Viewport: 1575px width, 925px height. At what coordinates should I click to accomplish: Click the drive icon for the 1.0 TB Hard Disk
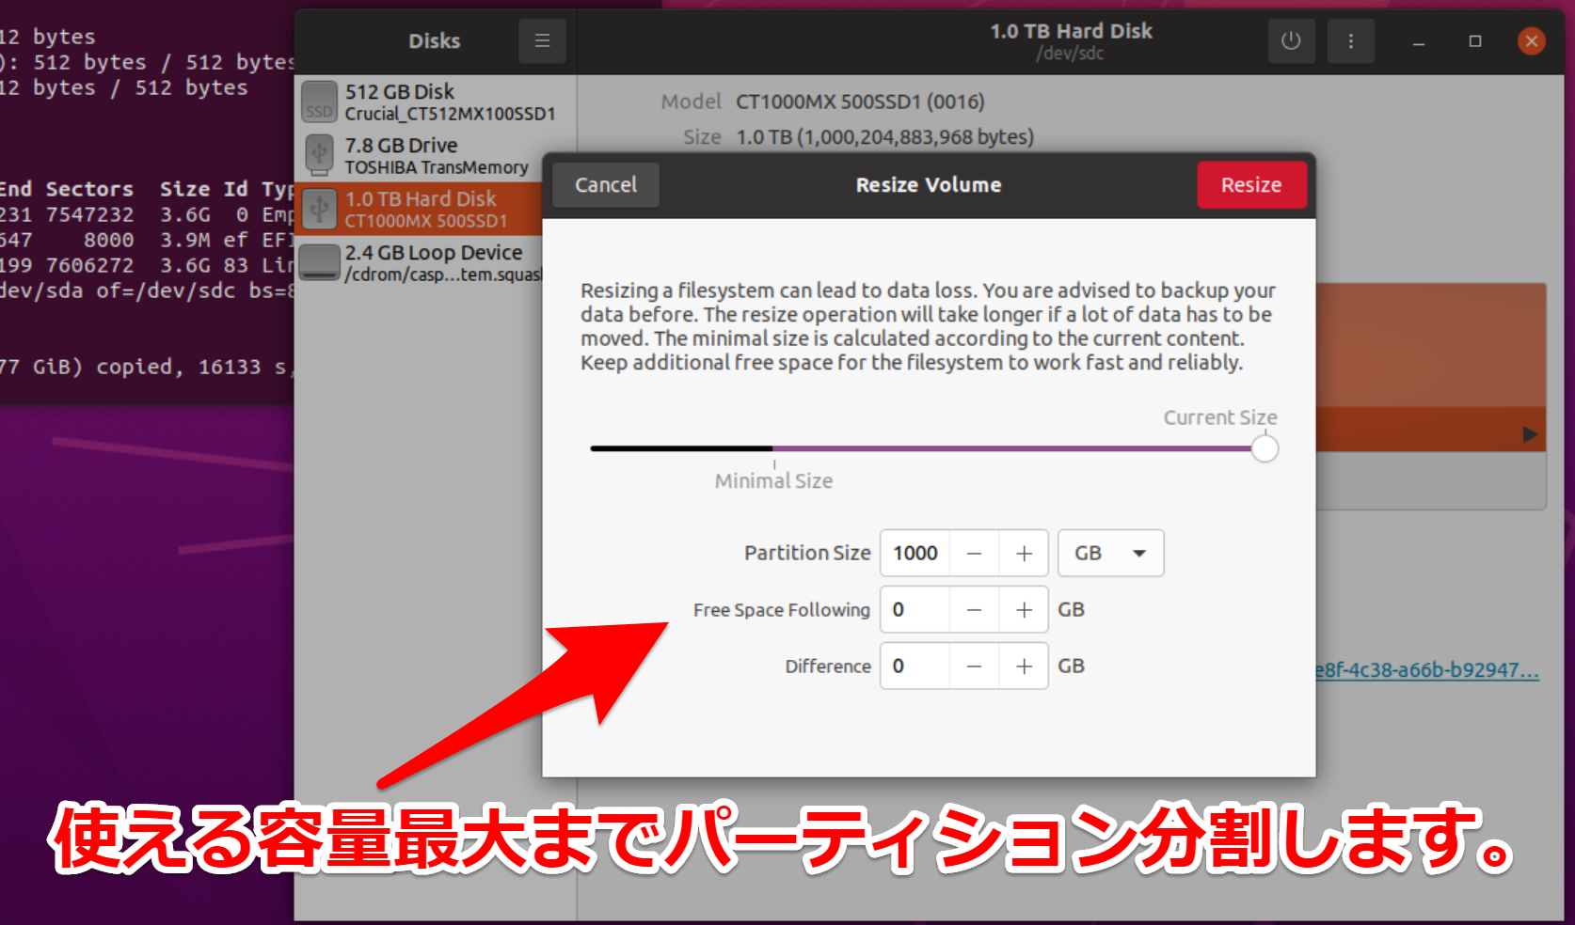click(319, 209)
